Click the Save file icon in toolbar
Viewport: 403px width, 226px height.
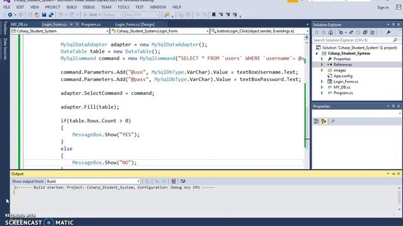(44, 15)
